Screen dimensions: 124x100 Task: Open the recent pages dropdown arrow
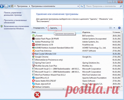(x=9, y=6)
